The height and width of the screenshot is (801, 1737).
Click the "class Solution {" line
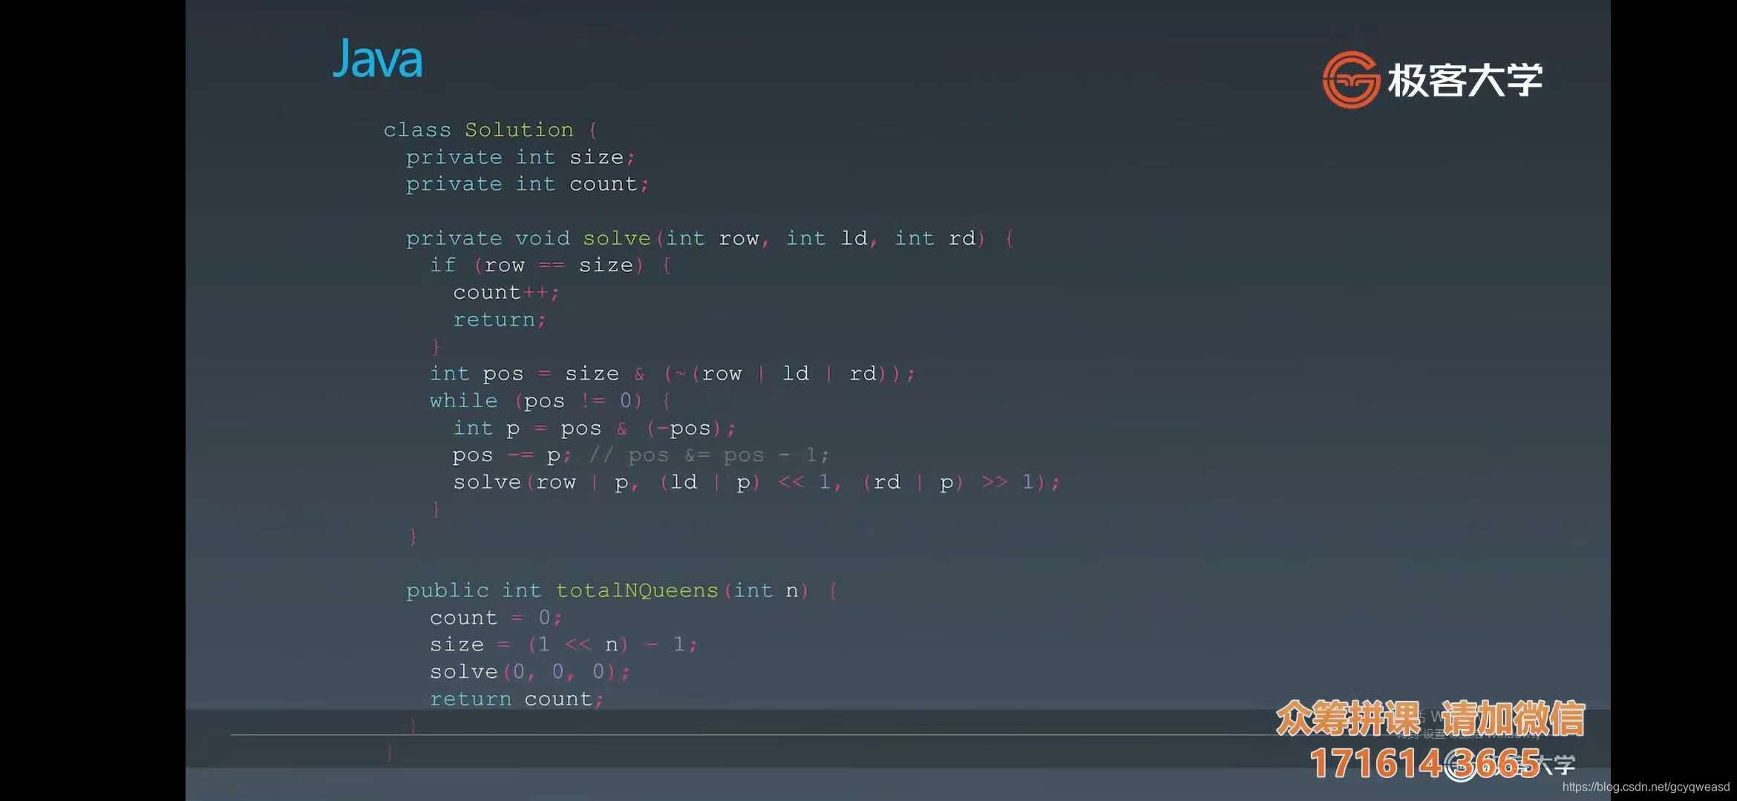491,130
